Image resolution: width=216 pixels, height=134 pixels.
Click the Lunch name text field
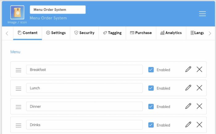point(85,88)
